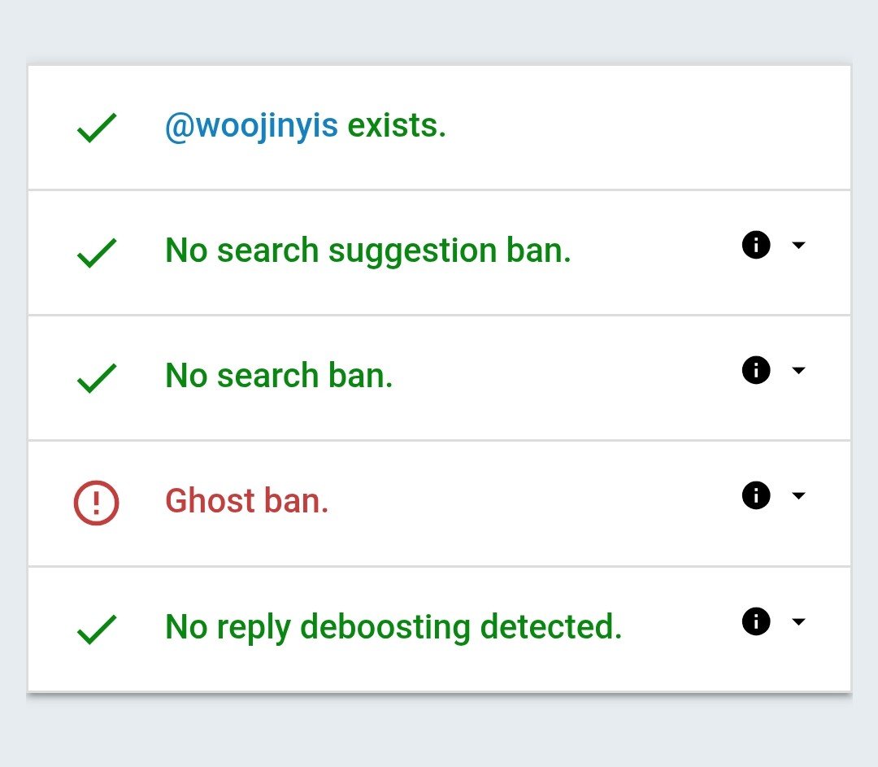Expand the reply deboosting dropdown arrow

(x=798, y=621)
